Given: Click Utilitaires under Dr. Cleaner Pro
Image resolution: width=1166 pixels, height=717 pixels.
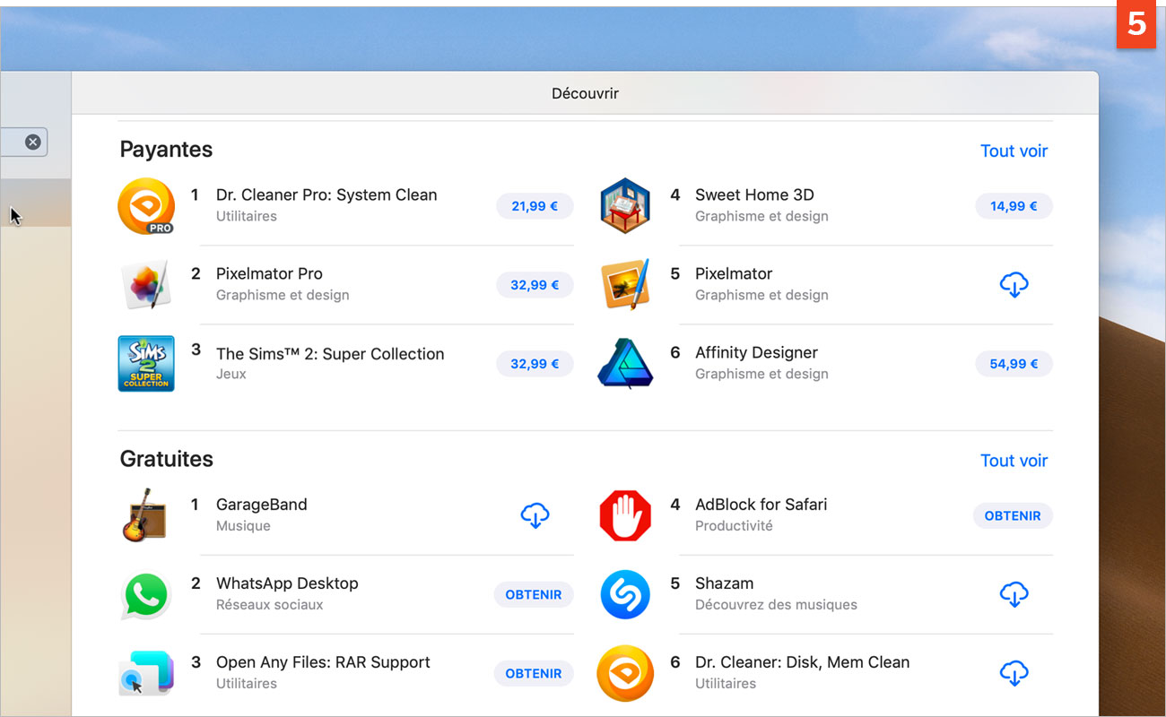Looking at the screenshot, I should click(x=247, y=216).
